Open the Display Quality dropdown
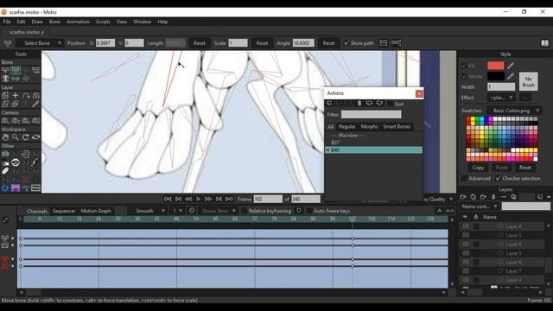 coord(438,200)
